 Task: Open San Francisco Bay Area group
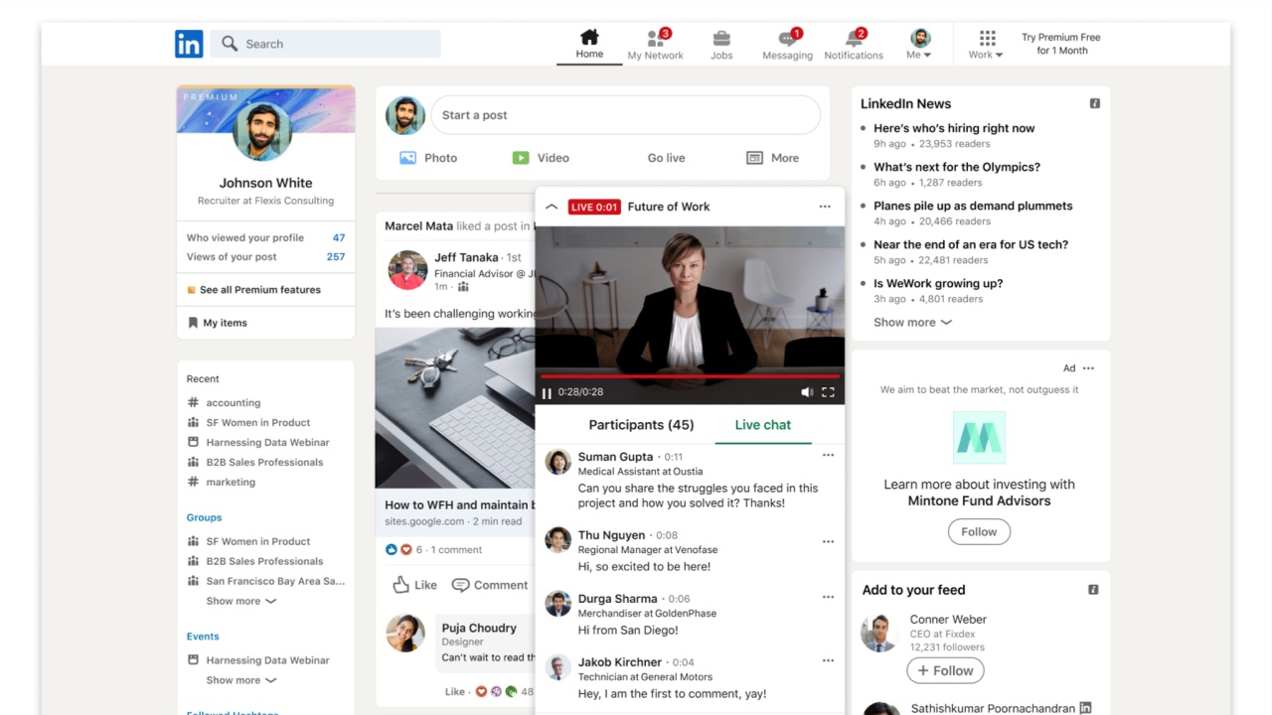(266, 582)
